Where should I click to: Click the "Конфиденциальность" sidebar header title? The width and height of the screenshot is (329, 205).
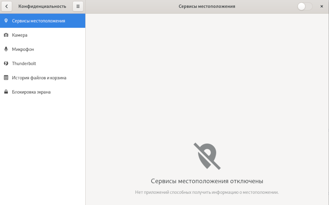pyautogui.click(x=42, y=6)
